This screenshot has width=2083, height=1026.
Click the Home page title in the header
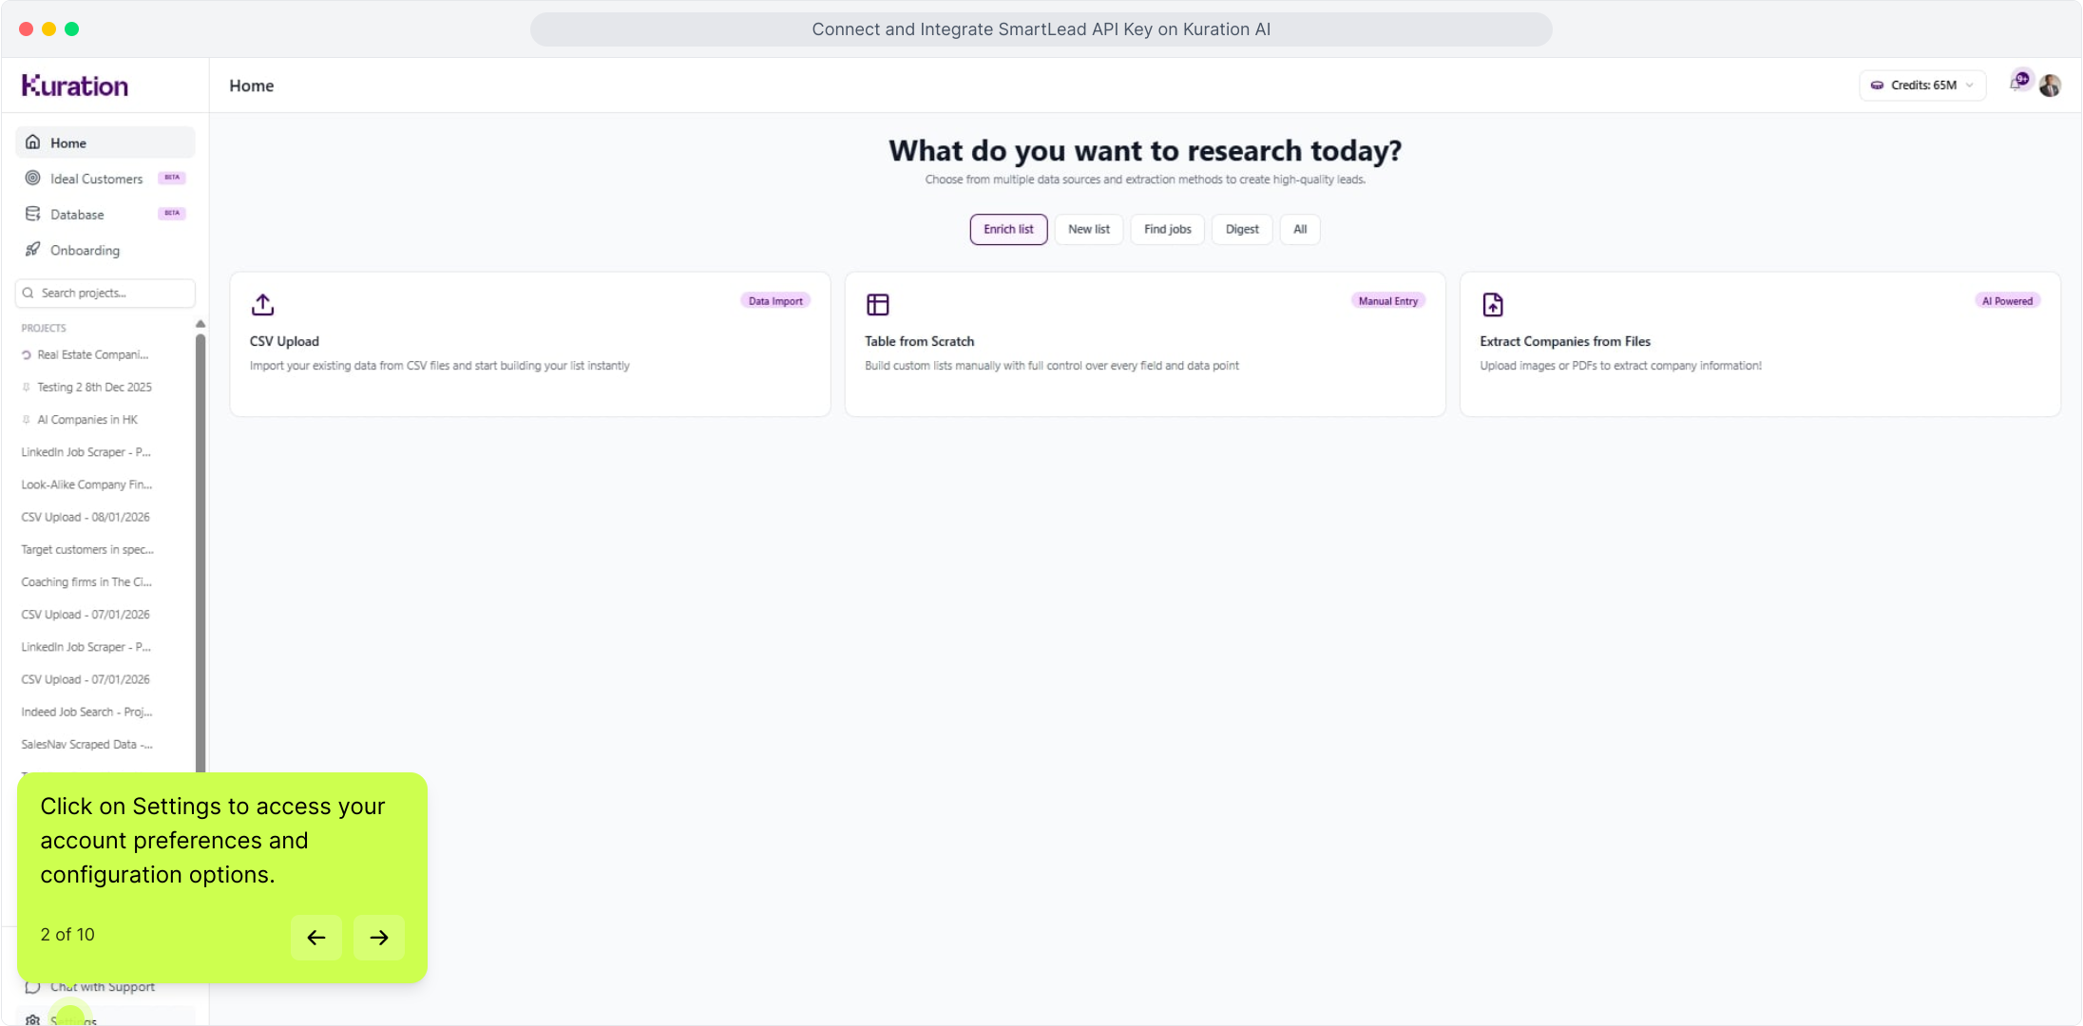click(x=252, y=85)
